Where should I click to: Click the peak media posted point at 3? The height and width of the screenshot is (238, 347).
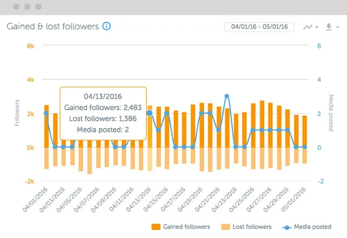tap(226, 96)
